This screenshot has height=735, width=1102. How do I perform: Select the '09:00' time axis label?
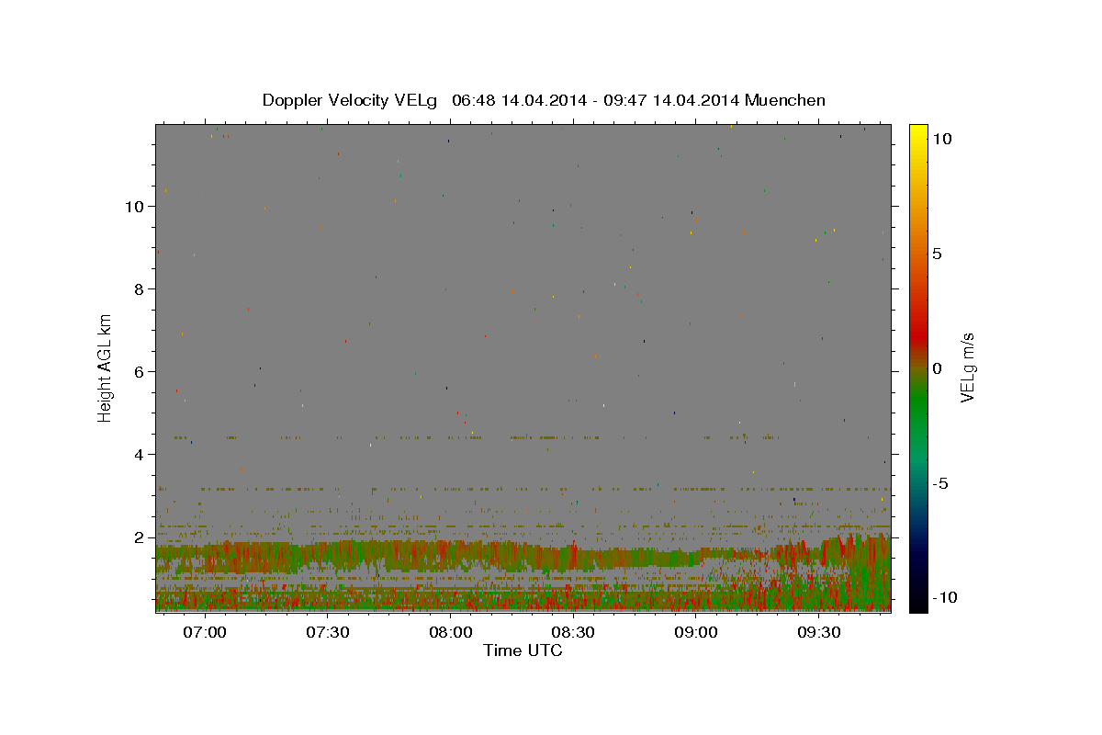[697, 632]
